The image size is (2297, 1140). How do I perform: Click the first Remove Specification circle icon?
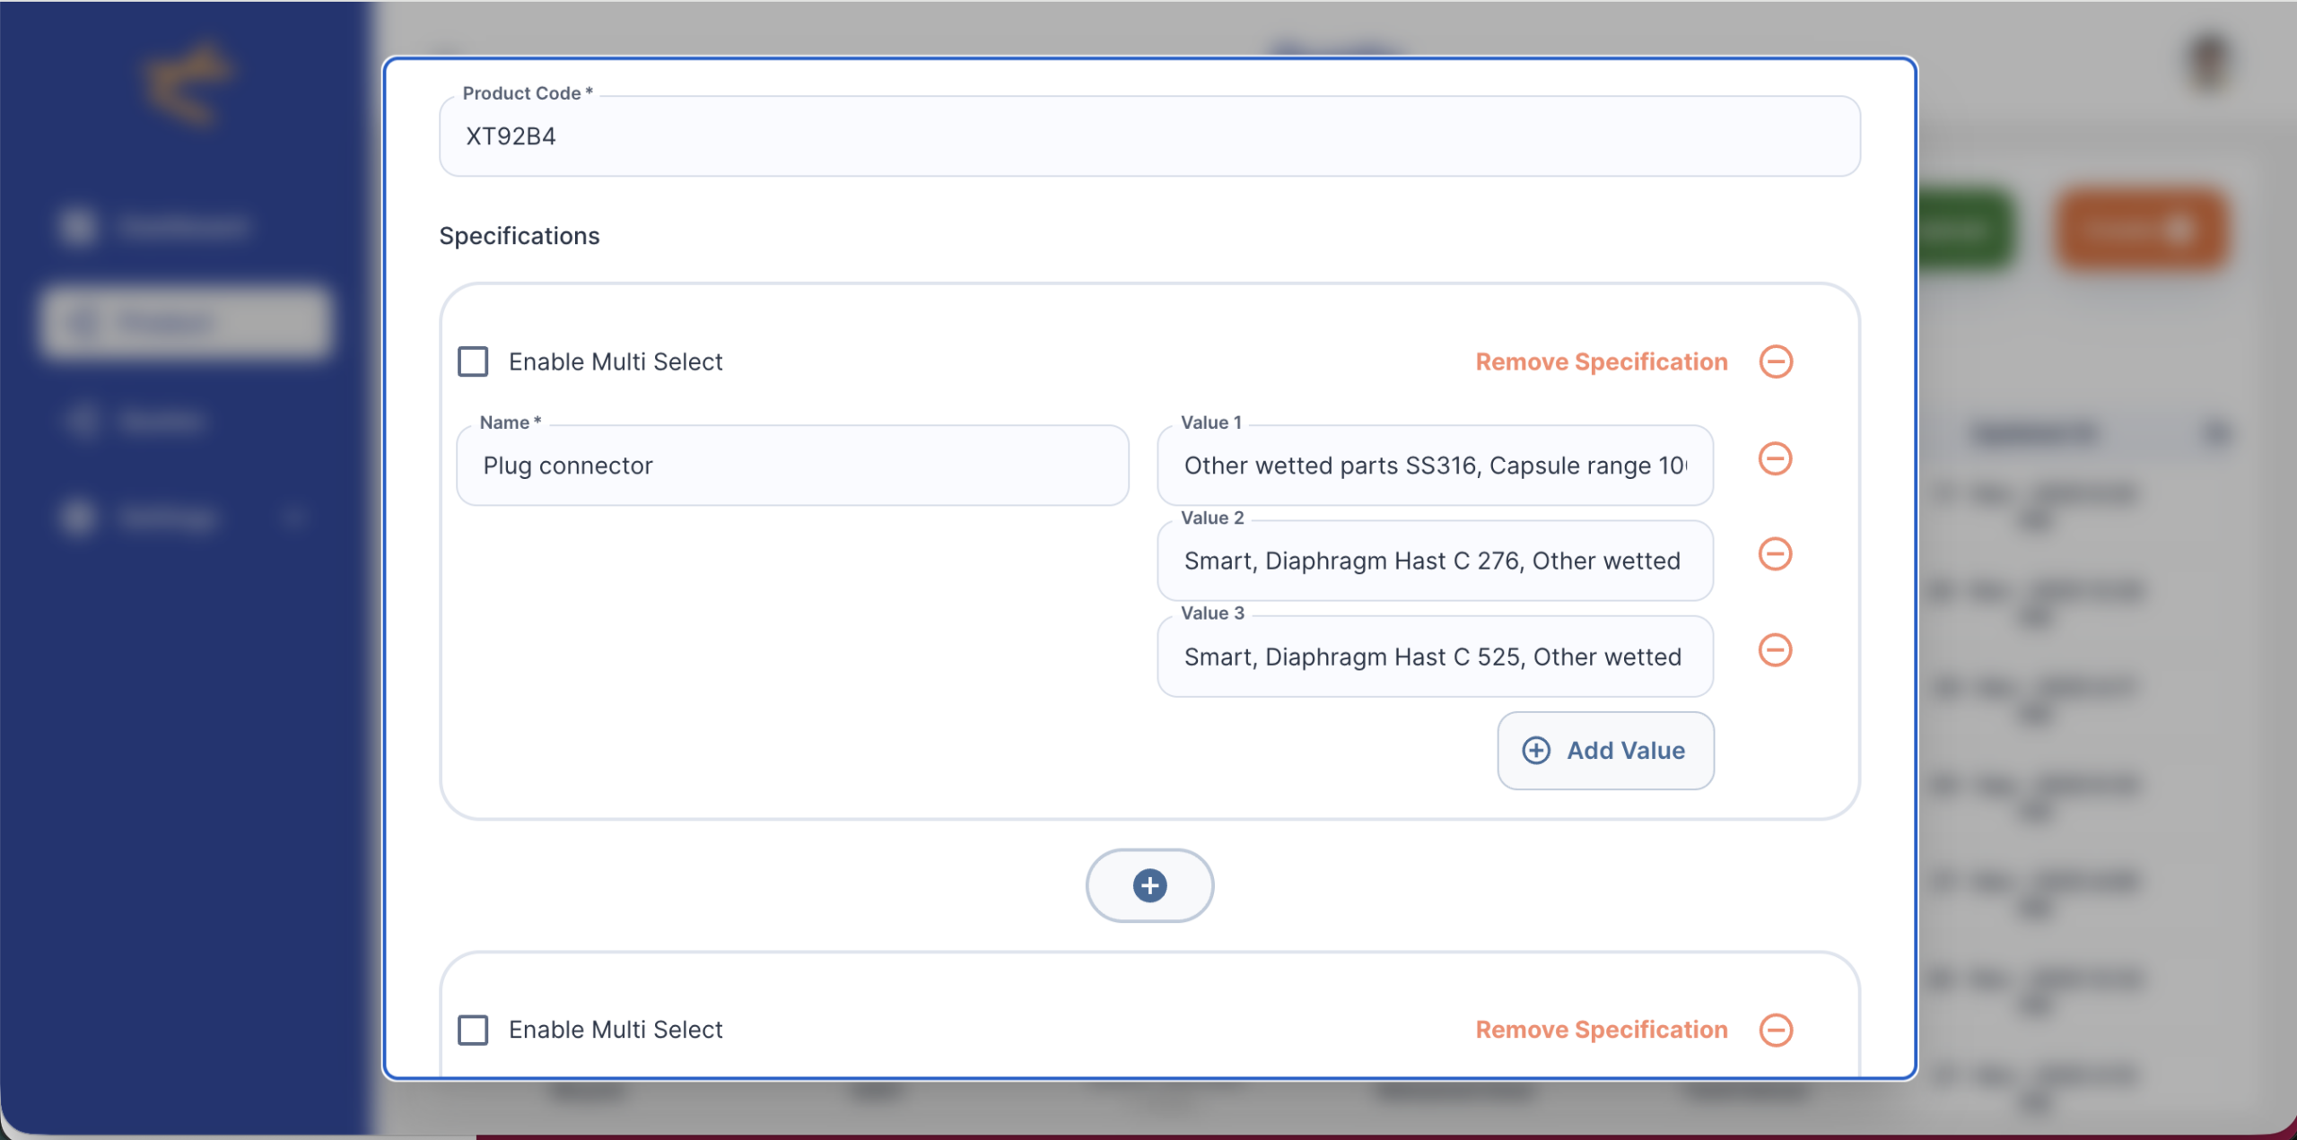coord(1775,361)
